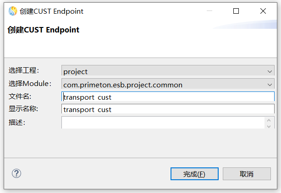
Task: Click the bold 创建CUST Endpoint heading
Action: pos(44,30)
